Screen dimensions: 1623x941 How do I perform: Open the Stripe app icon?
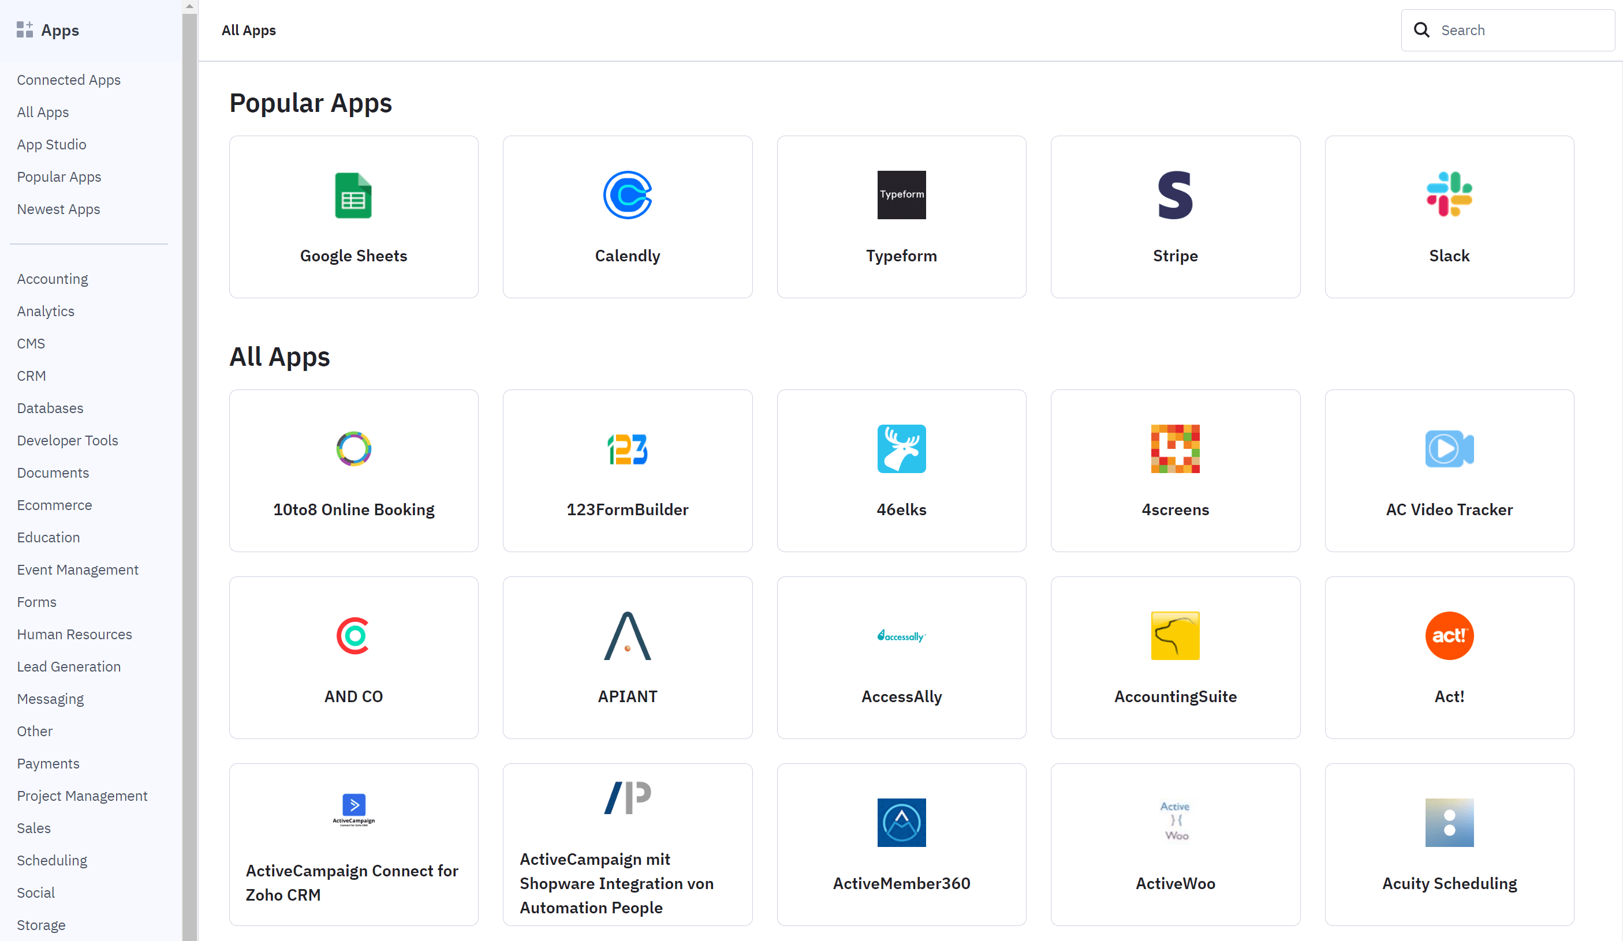coord(1175,195)
